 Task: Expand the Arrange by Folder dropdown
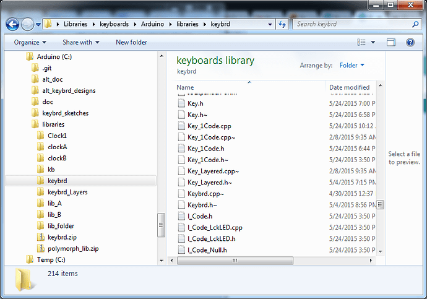pos(352,65)
